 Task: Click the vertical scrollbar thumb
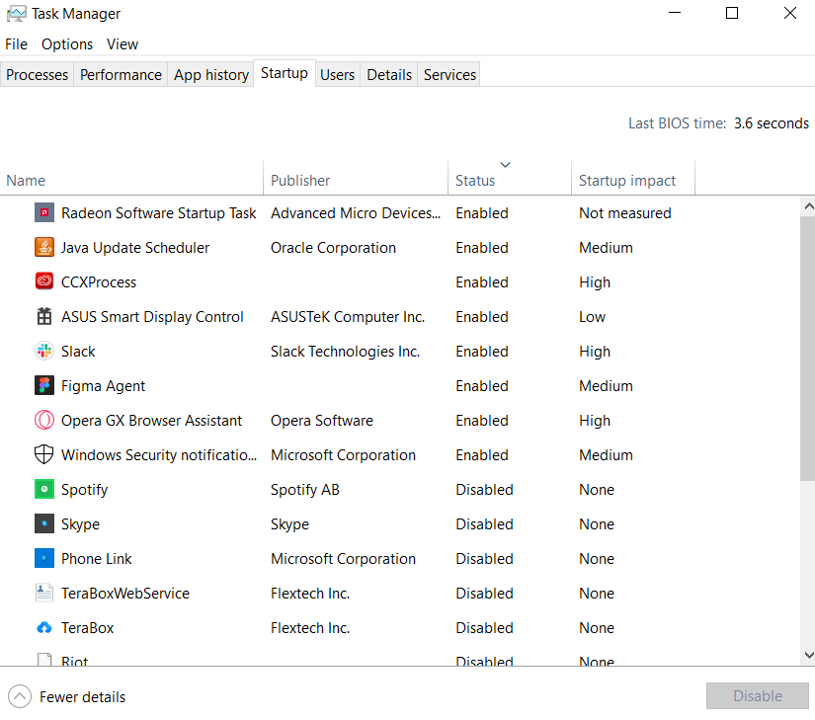[808, 349]
